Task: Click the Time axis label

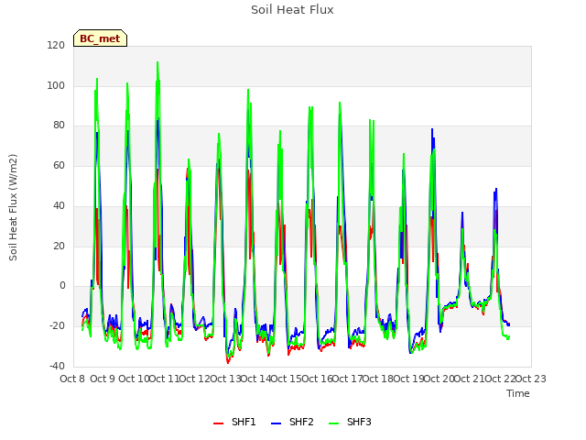Action: (x=518, y=393)
